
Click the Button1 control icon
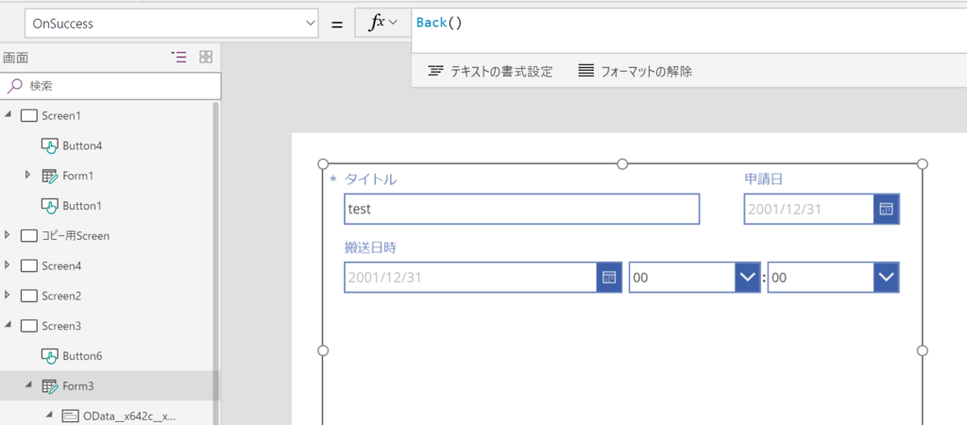(50, 206)
